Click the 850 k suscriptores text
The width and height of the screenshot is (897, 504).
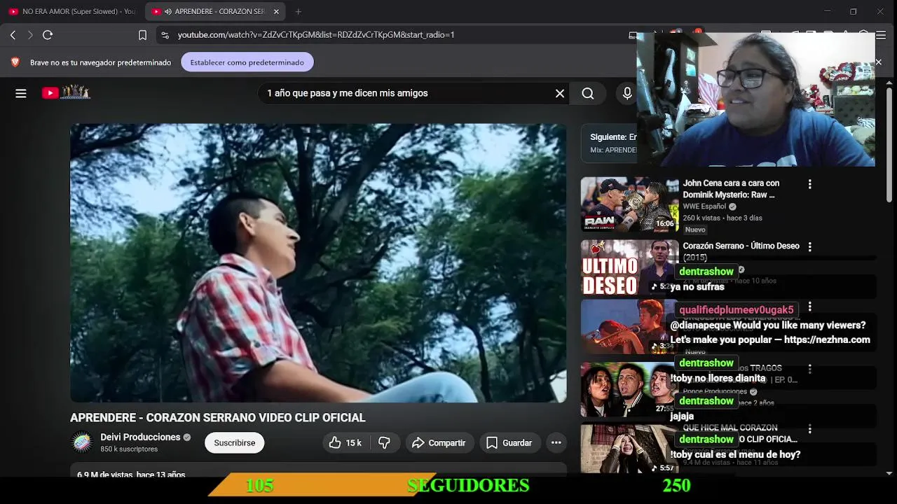tap(128, 449)
